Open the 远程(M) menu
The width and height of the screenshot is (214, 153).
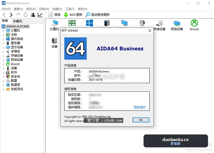point(44,9)
